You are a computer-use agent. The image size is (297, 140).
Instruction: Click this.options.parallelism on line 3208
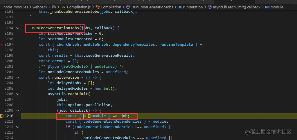tap(83, 105)
